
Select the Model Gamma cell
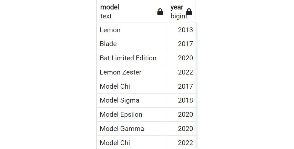tap(132, 129)
